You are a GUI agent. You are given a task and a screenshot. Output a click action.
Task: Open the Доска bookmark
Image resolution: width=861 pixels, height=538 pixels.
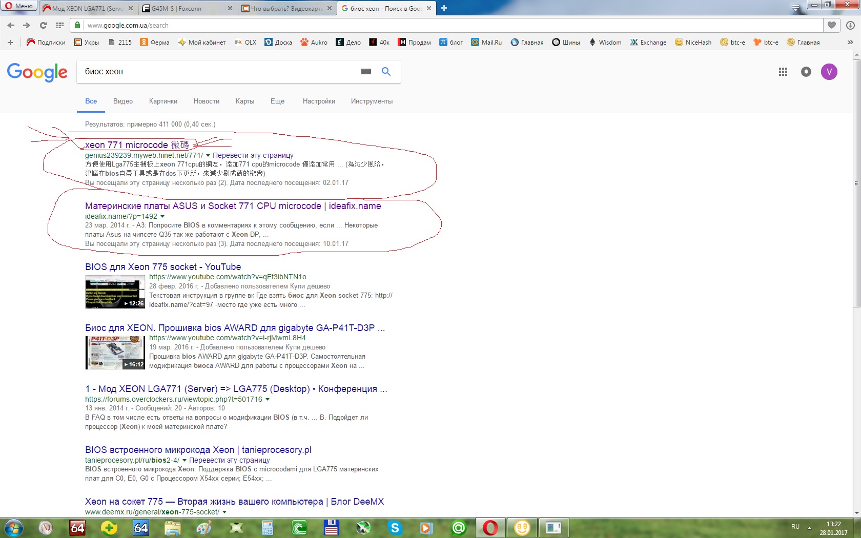(278, 43)
